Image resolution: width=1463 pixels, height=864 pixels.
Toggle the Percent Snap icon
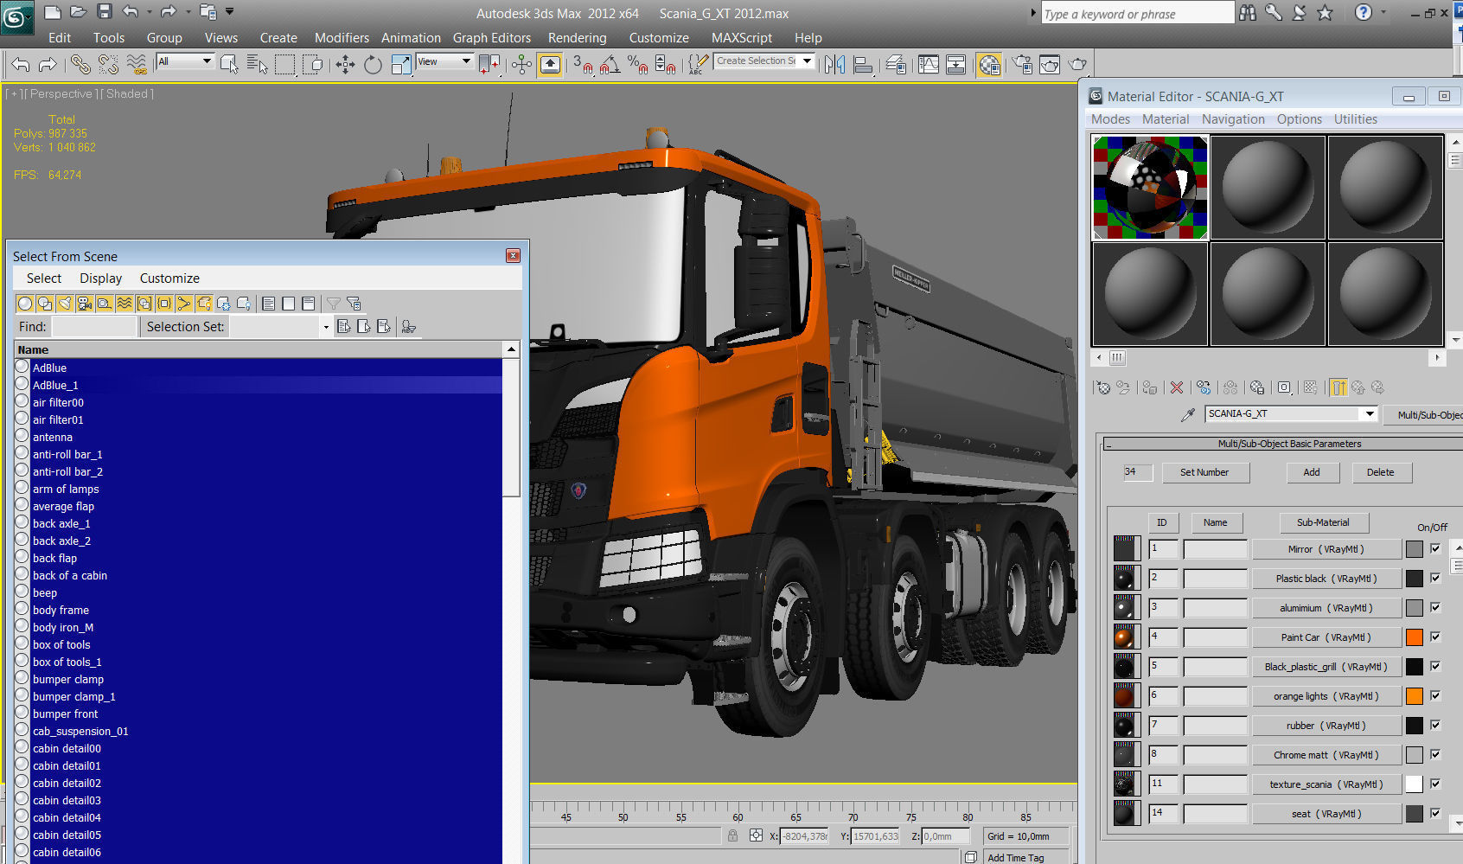(637, 65)
